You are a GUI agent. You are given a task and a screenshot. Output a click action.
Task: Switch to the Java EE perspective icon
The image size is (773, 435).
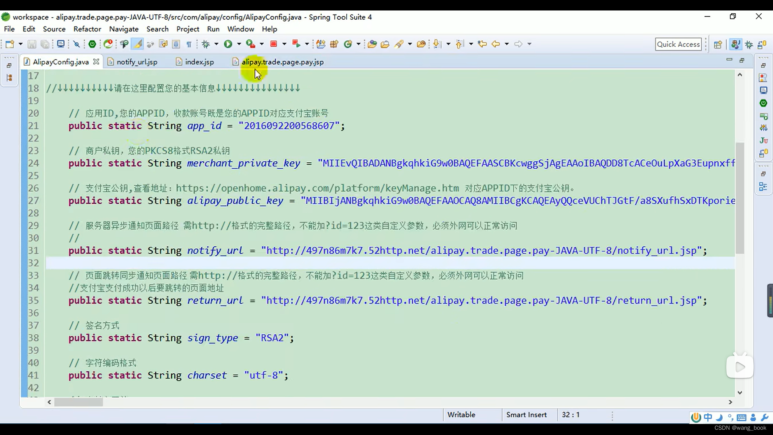736,44
